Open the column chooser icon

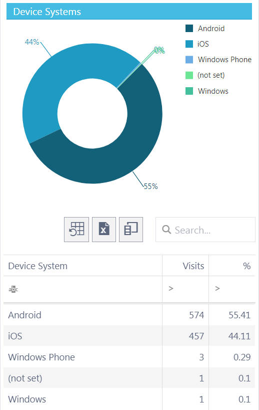pos(131,230)
